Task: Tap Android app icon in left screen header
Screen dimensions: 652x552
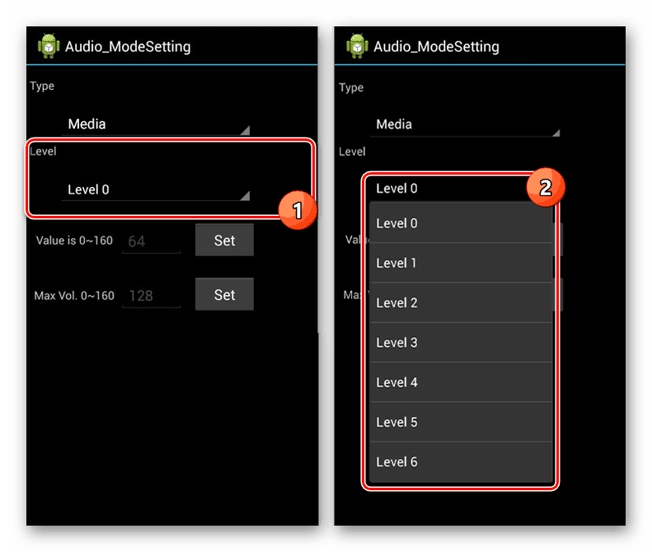Action: [49, 45]
